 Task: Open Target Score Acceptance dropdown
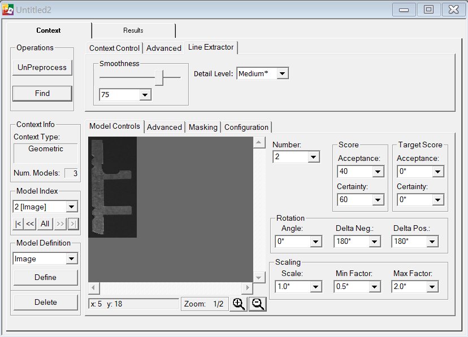tap(438, 172)
